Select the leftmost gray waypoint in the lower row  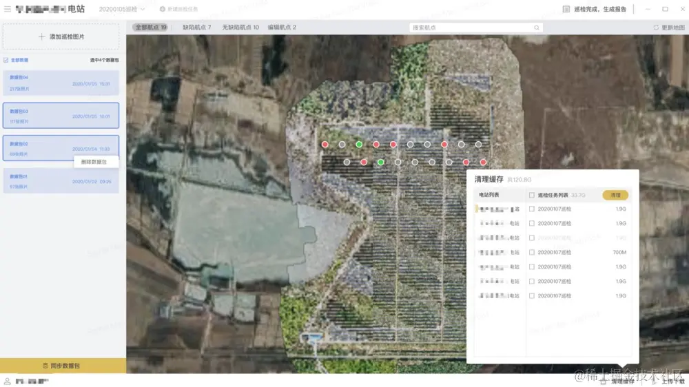[x=347, y=162]
